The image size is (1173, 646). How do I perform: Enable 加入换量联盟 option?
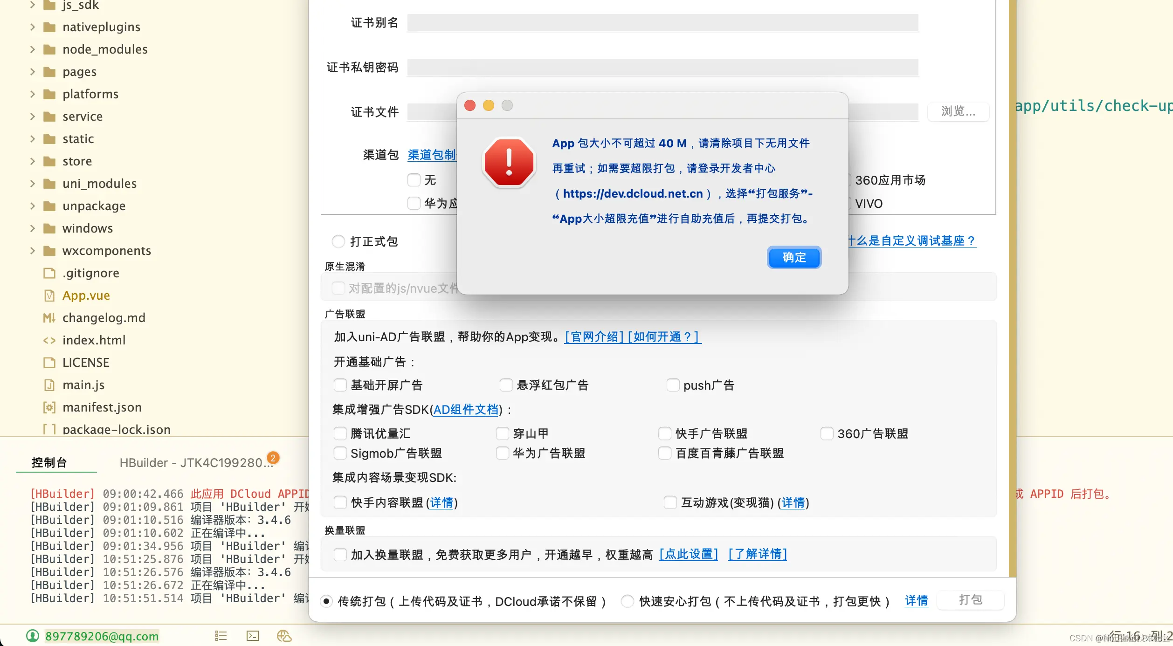(340, 554)
